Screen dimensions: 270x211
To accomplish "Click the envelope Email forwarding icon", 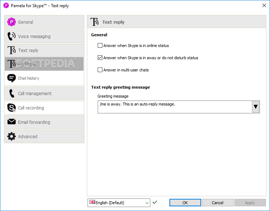I will click(12, 122).
